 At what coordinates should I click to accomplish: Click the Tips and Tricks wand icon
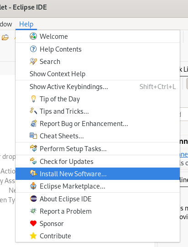click(33, 111)
